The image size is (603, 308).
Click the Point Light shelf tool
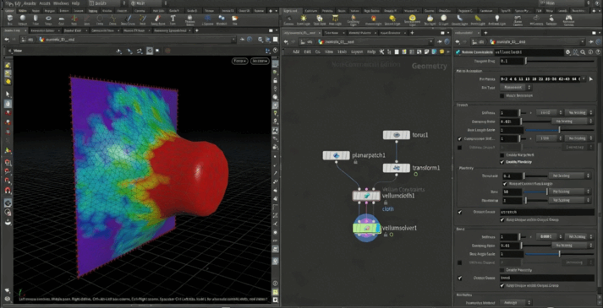[304, 19]
